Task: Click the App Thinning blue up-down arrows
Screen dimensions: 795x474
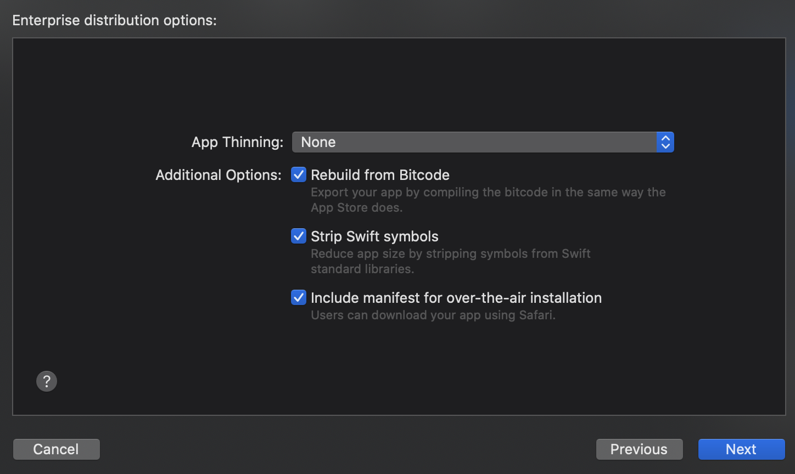Action: click(665, 142)
